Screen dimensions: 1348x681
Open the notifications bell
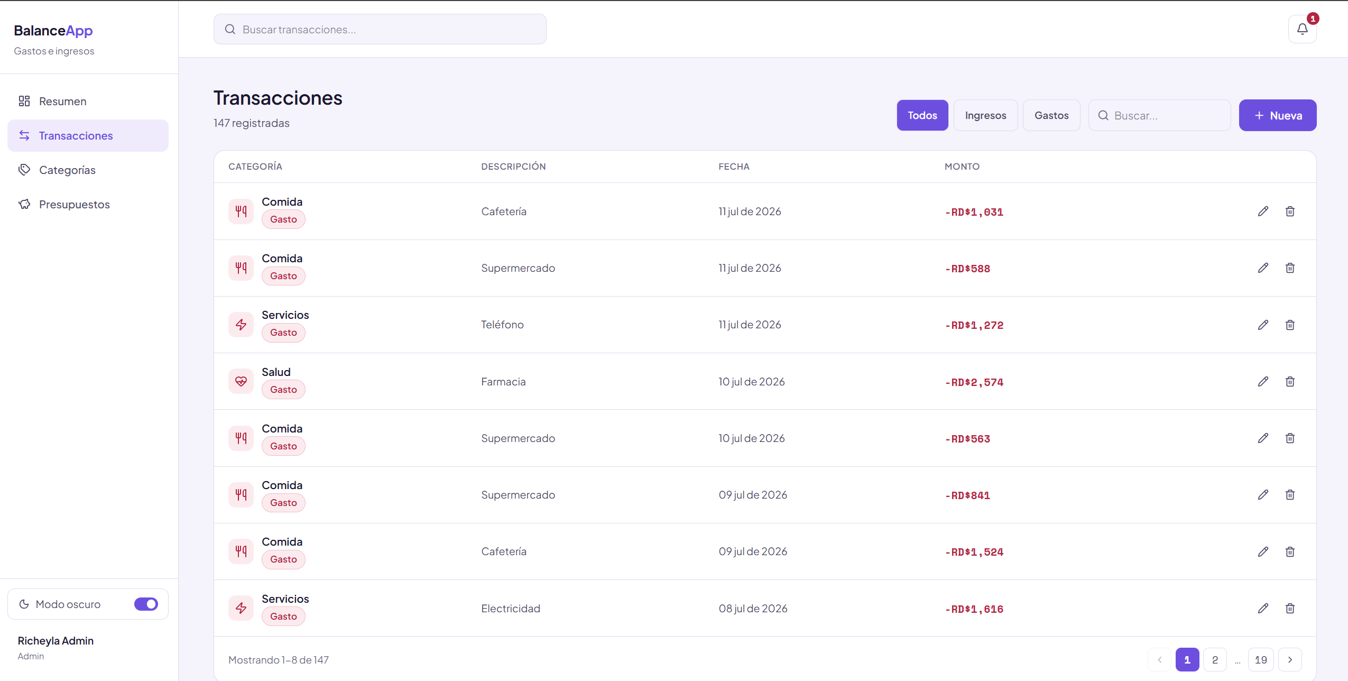pos(1302,29)
